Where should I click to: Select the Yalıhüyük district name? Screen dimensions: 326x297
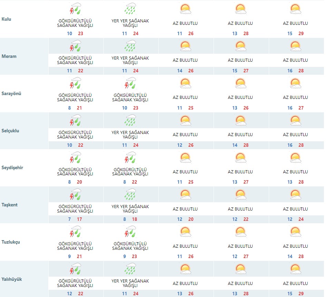coord(12,279)
